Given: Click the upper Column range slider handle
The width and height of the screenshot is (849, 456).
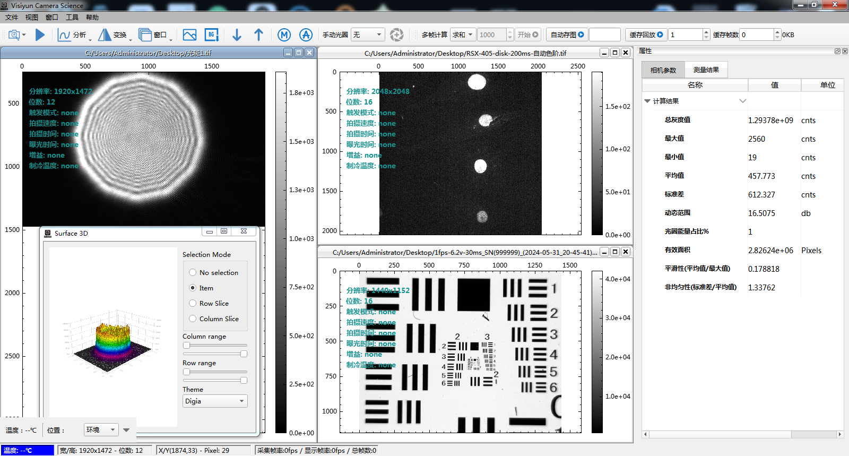Looking at the screenshot, I should (x=186, y=345).
